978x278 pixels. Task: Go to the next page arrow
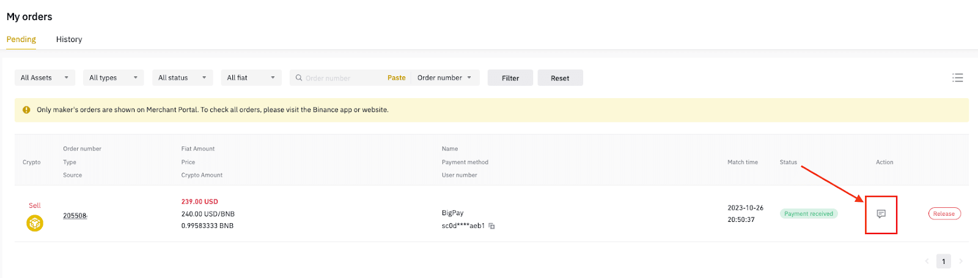click(961, 261)
